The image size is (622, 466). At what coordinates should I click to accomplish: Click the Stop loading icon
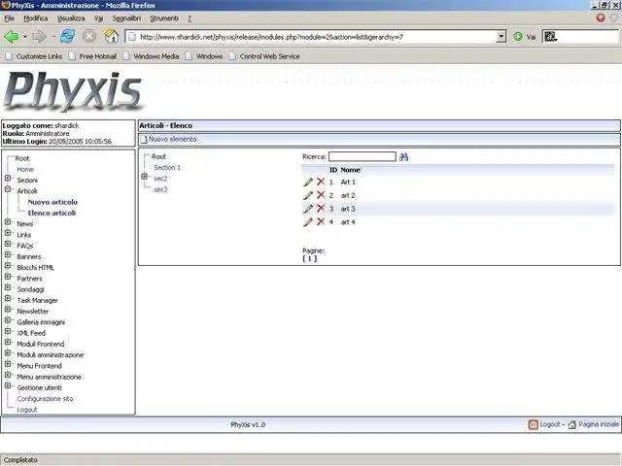(89, 36)
